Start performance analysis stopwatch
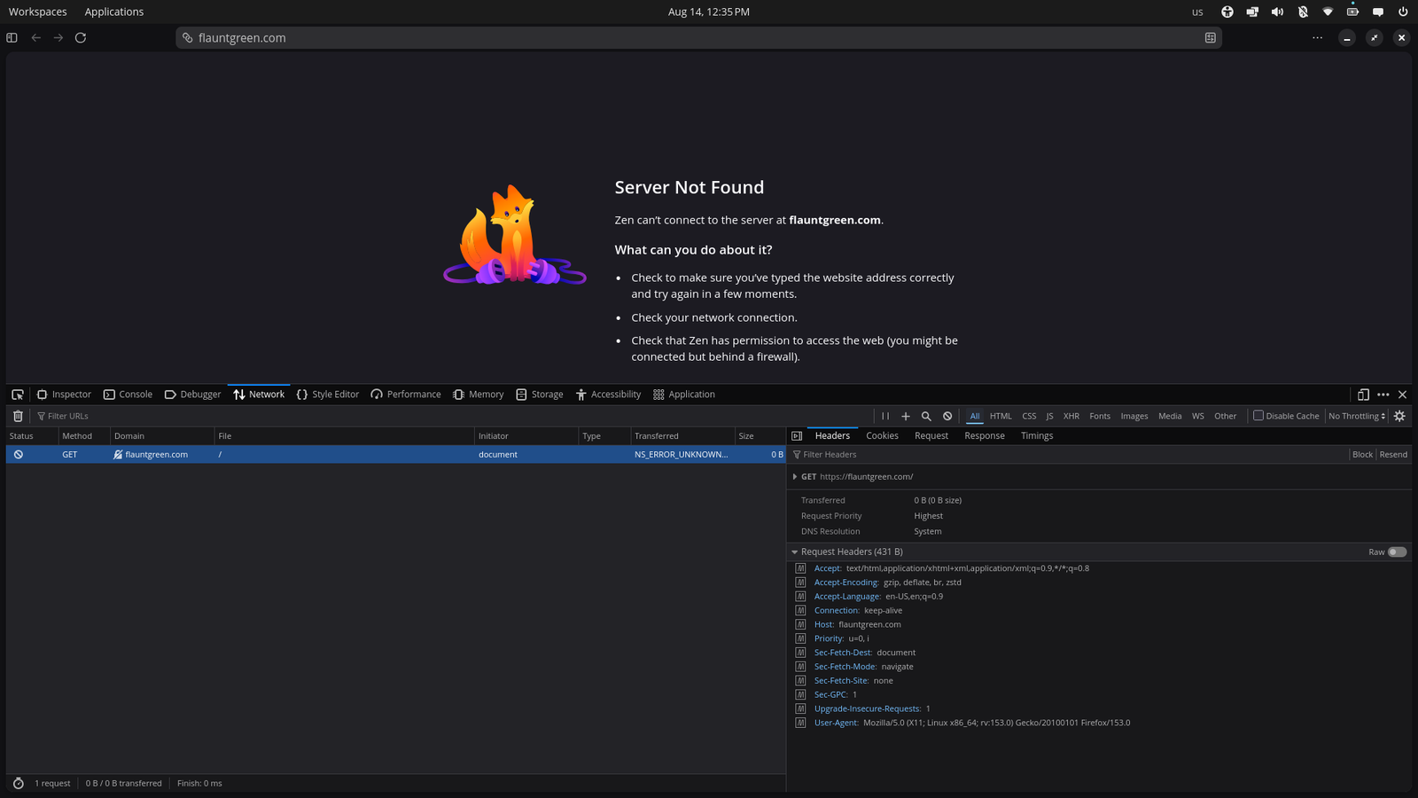Screen dimensions: 1418x798 [18, 783]
